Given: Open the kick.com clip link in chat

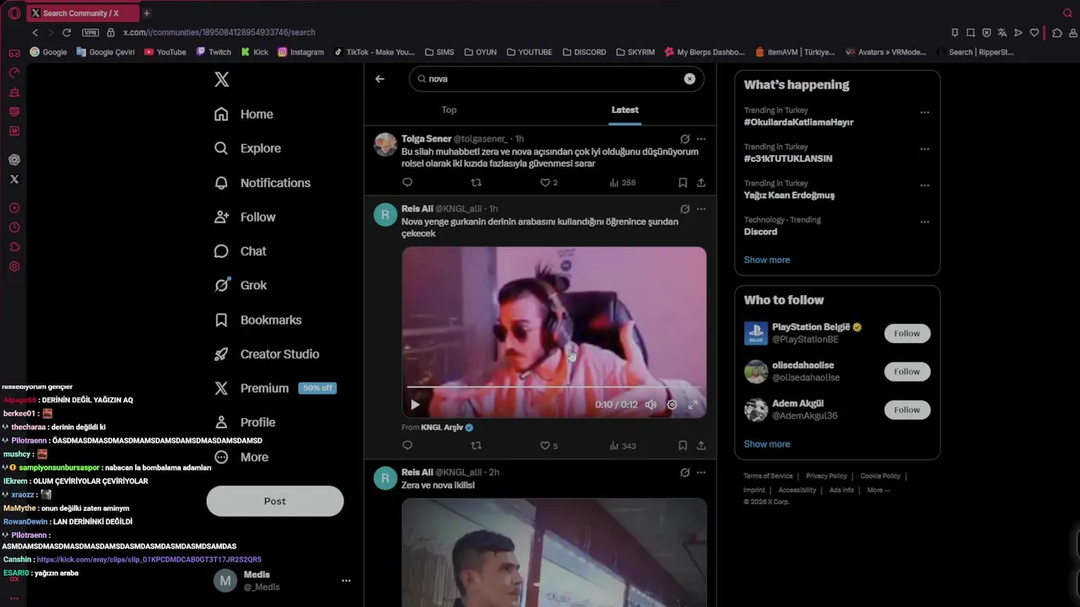Looking at the screenshot, I should [149, 560].
